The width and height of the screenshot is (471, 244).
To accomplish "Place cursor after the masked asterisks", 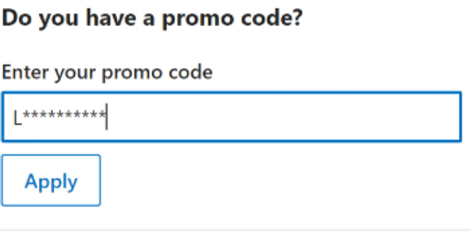I will [106, 117].
